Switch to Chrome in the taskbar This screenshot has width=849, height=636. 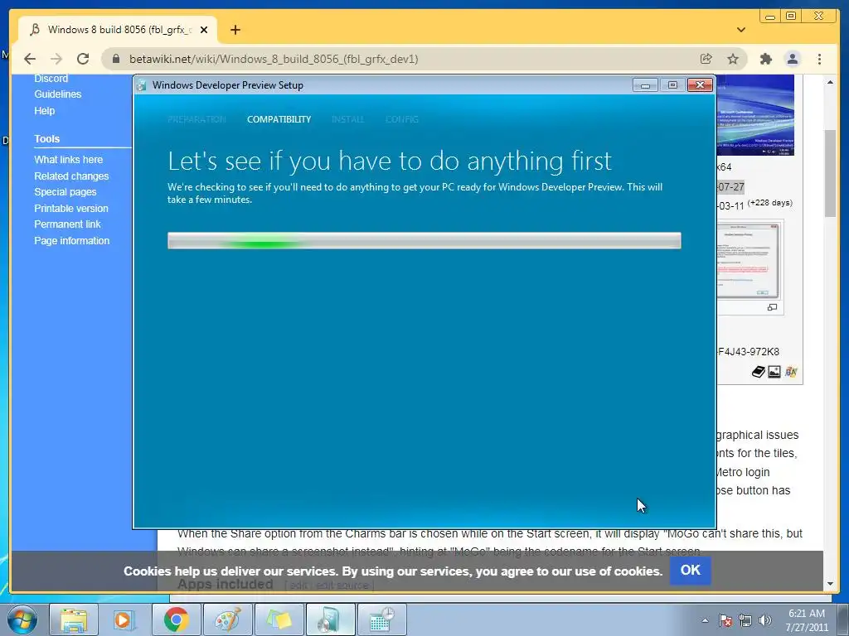pyautogui.click(x=176, y=619)
